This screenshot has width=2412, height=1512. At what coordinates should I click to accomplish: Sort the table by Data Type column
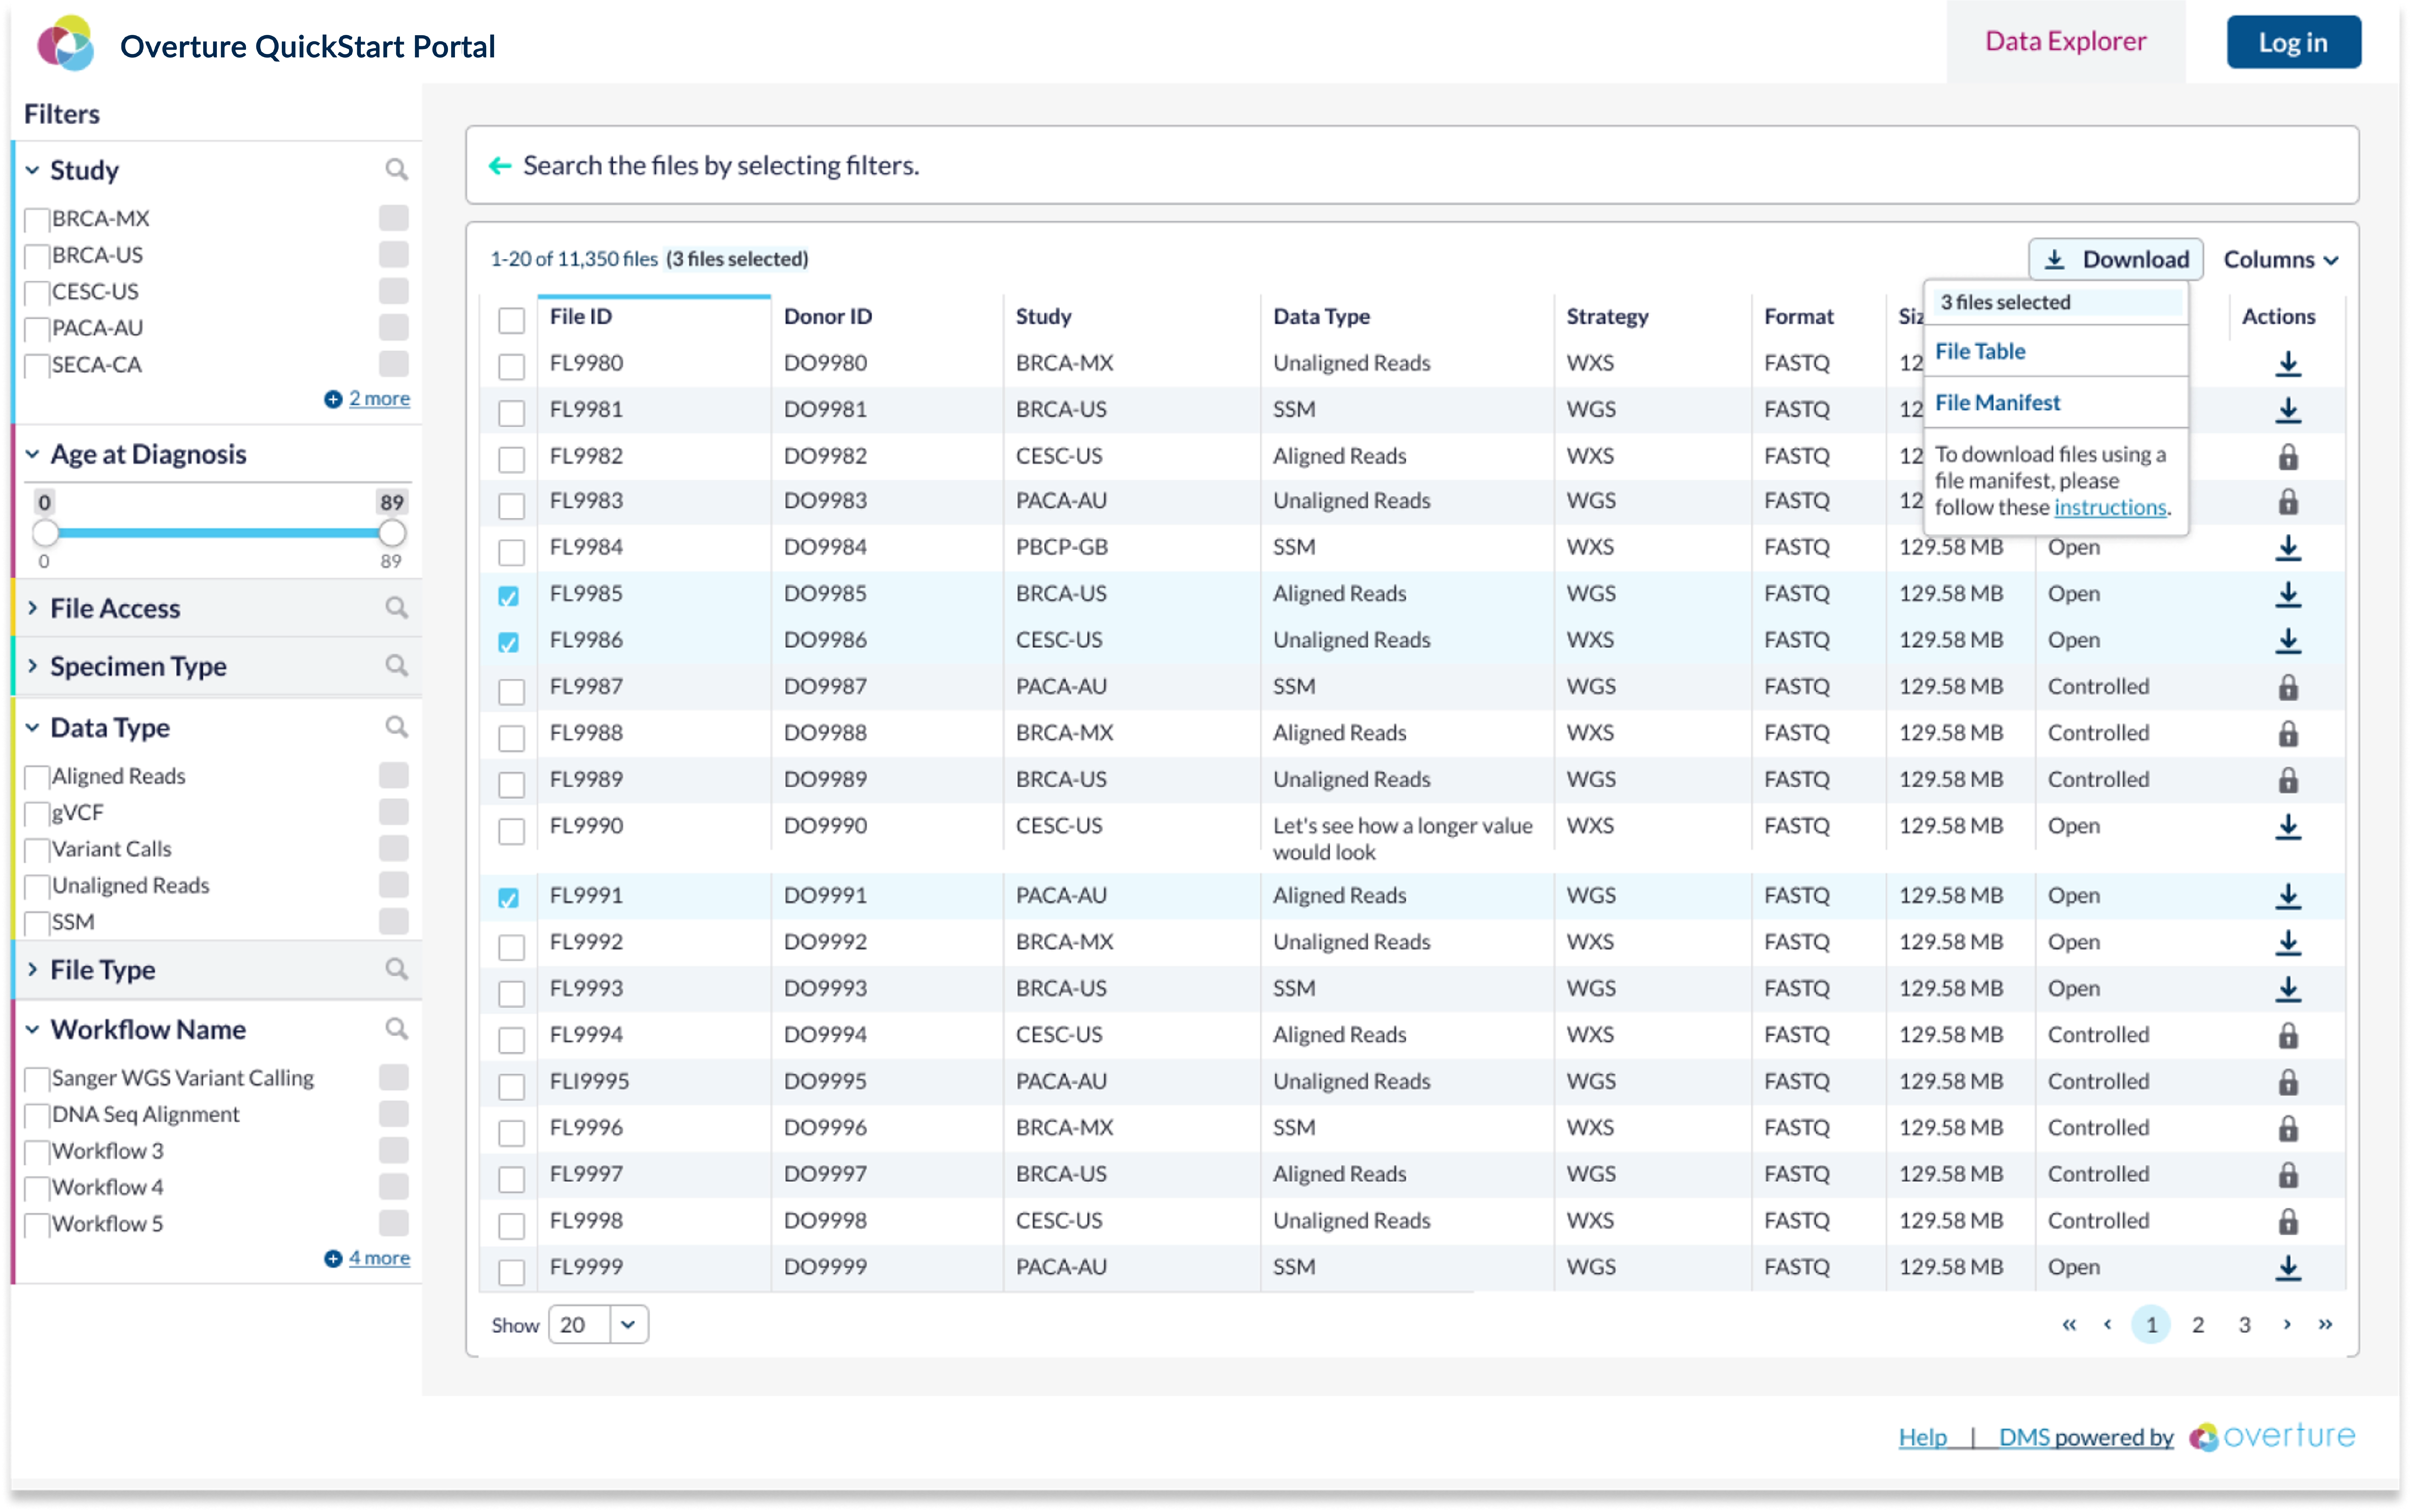point(1321,317)
